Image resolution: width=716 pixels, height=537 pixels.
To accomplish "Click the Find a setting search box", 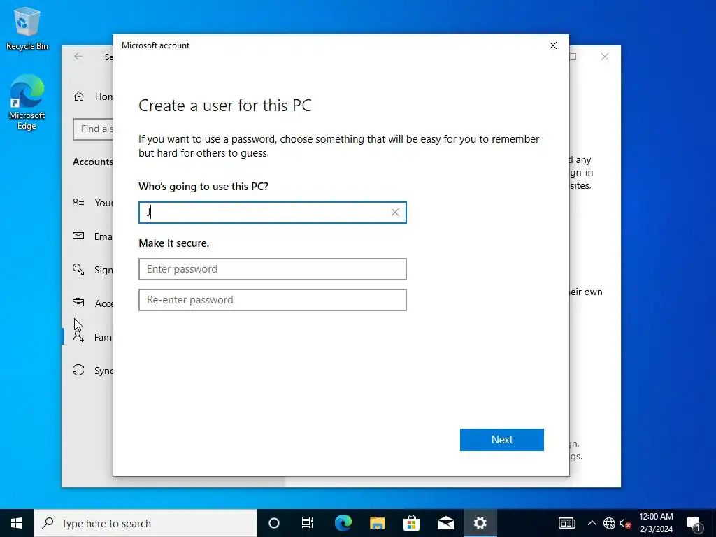I will [94, 129].
